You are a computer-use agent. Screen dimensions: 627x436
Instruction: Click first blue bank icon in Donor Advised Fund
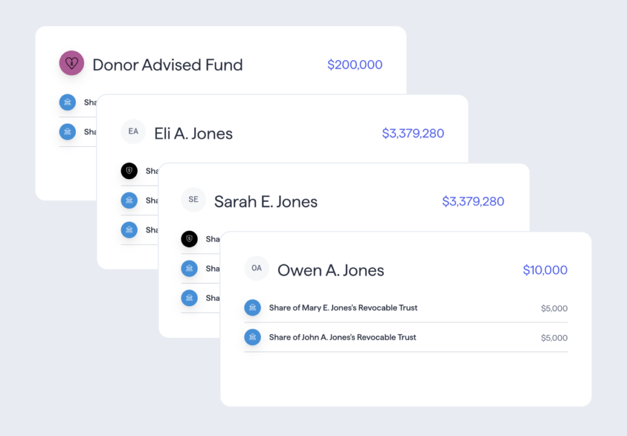(x=67, y=102)
